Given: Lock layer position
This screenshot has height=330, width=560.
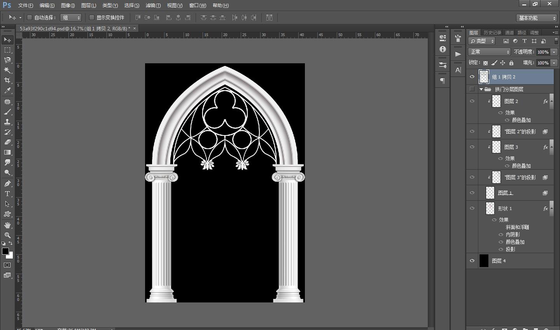Looking at the screenshot, I should (503, 63).
